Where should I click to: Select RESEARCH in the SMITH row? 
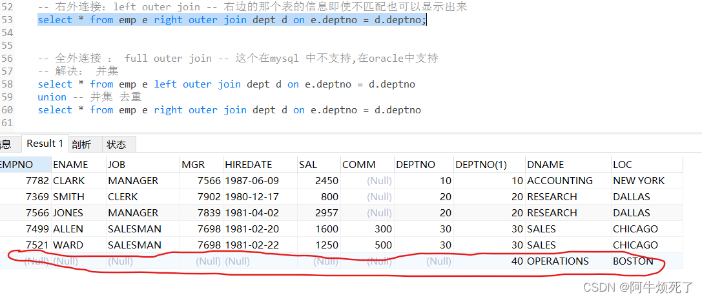tap(568, 196)
